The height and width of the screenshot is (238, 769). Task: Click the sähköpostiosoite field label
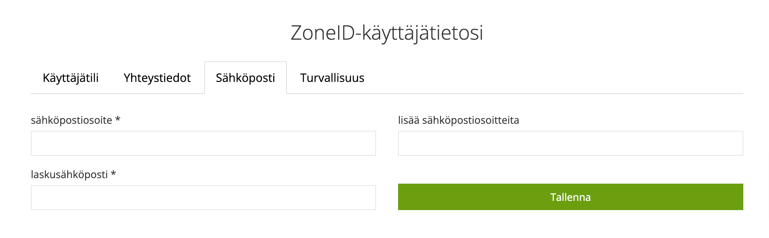[x=72, y=120]
